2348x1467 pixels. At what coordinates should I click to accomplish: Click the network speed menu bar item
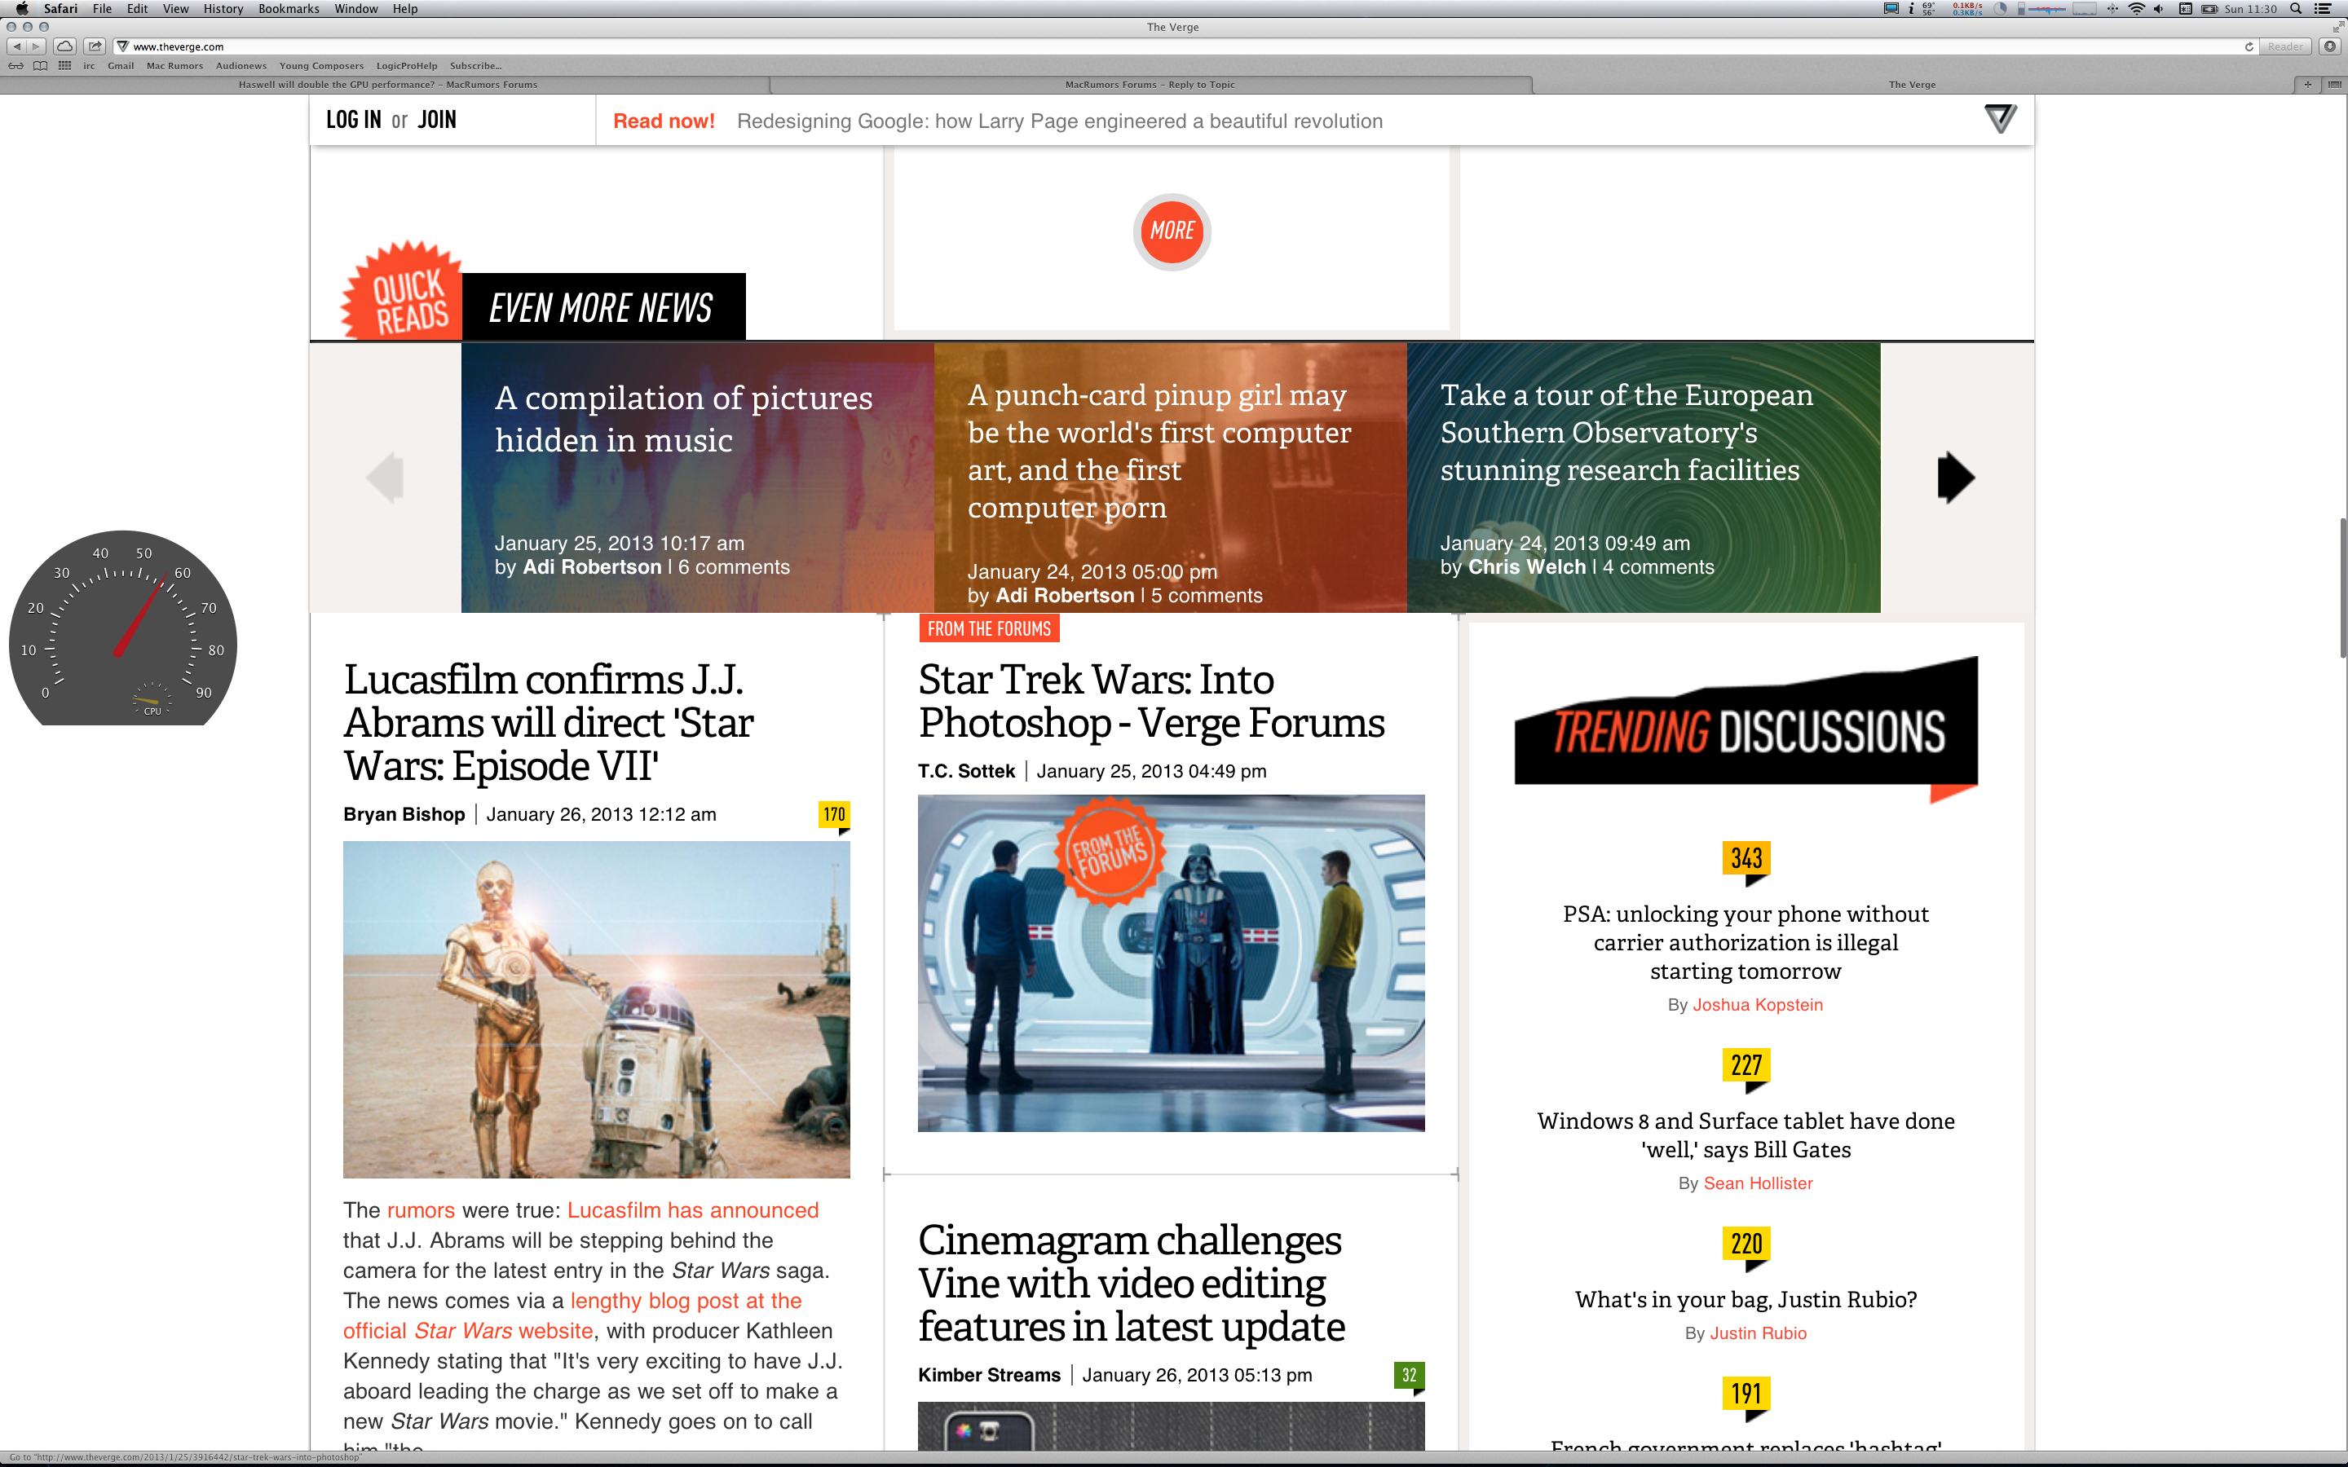pyautogui.click(x=1966, y=9)
